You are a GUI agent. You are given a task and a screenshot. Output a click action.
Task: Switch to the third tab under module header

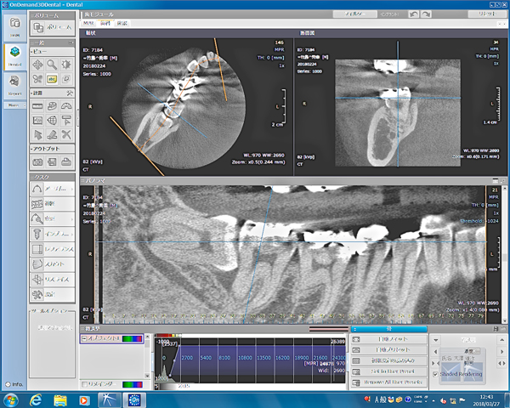(122, 24)
